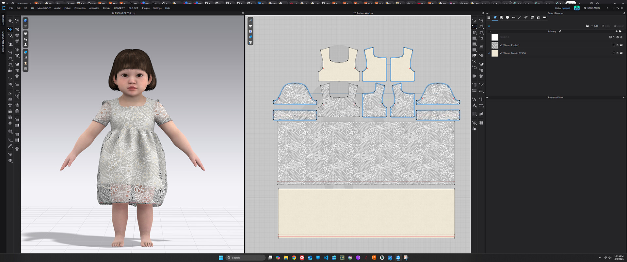Open the MODULAR LIBRARY side tab

click(x=3, y=42)
